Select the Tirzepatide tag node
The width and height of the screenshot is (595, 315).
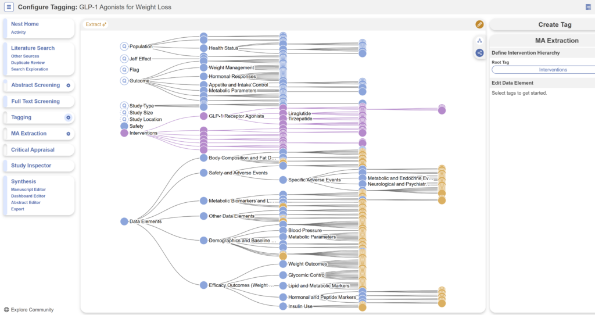coord(283,119)
